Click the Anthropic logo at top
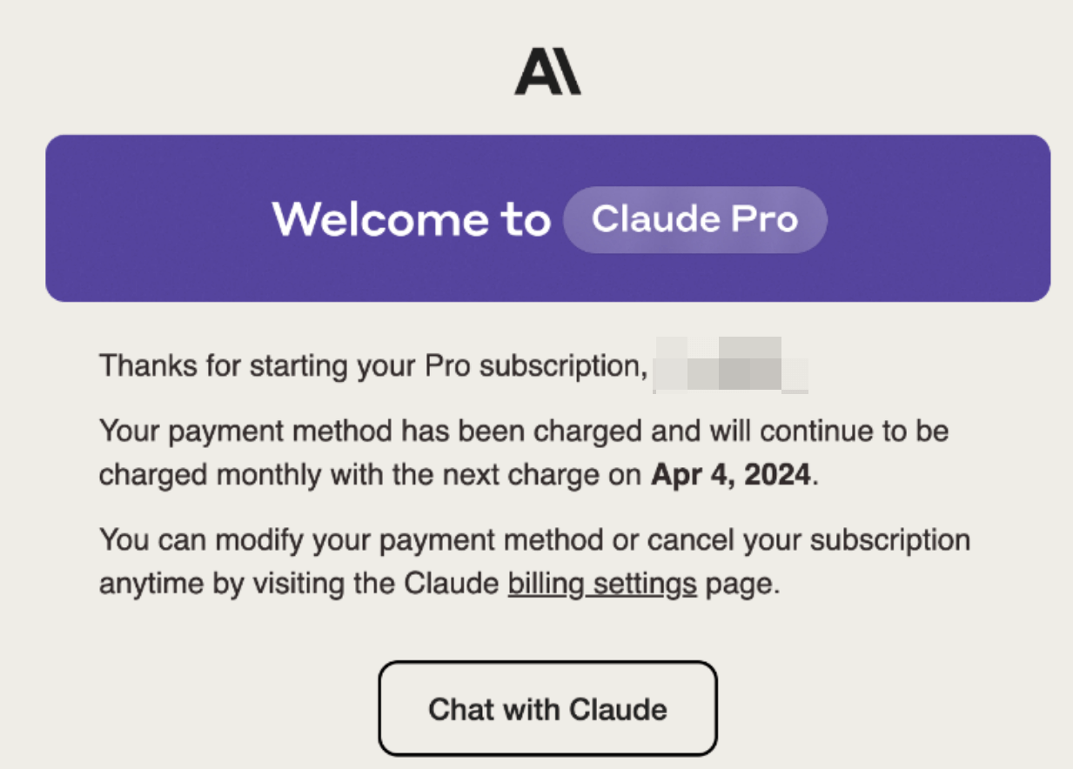Screen dimensions: 1073x769 [547, 72]
